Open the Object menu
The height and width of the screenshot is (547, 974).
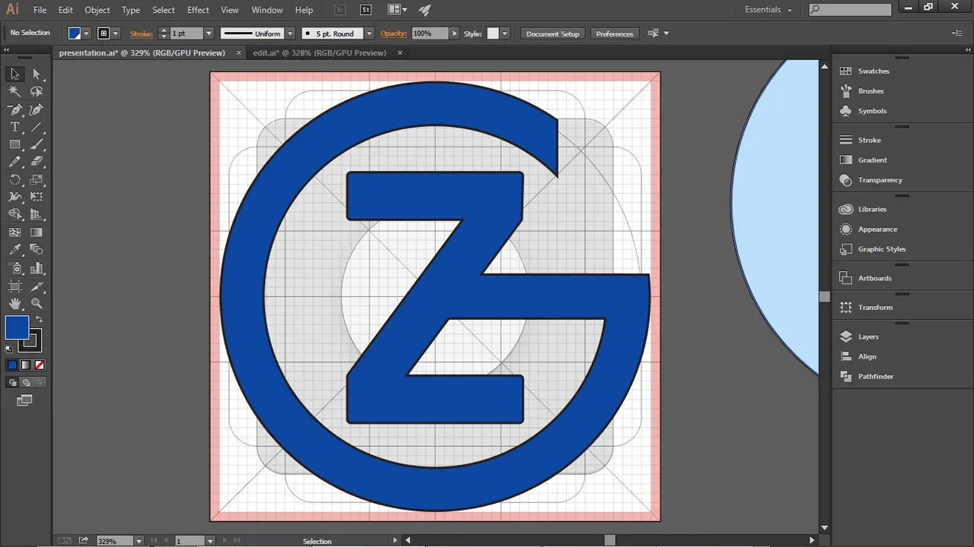coord(97,10)
